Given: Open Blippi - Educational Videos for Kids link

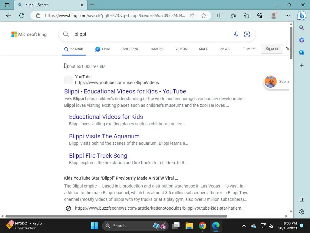Looking at the screenshot, I should (125, 91).
